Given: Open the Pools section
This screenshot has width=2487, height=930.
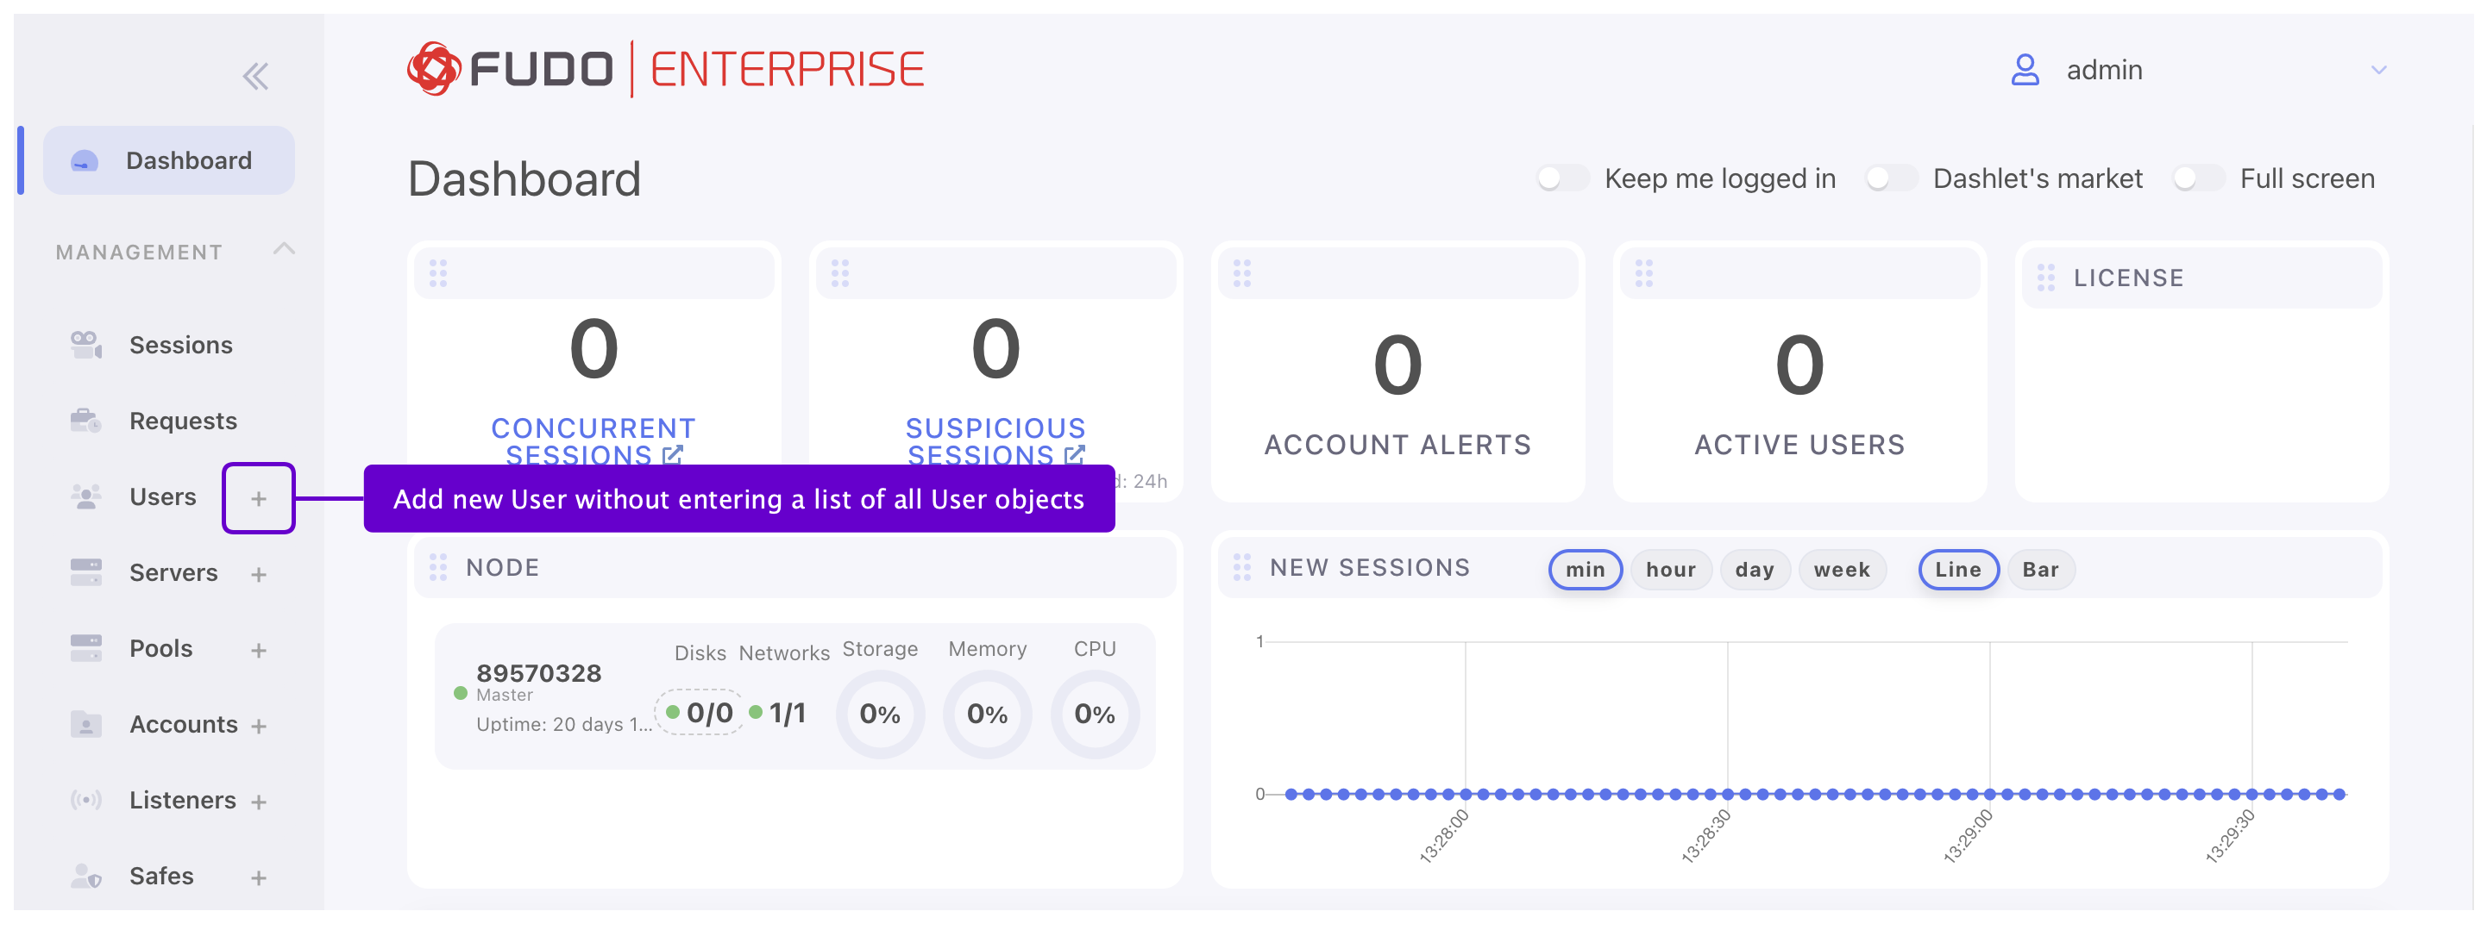Looking at the screenshot, I should 160,648.
